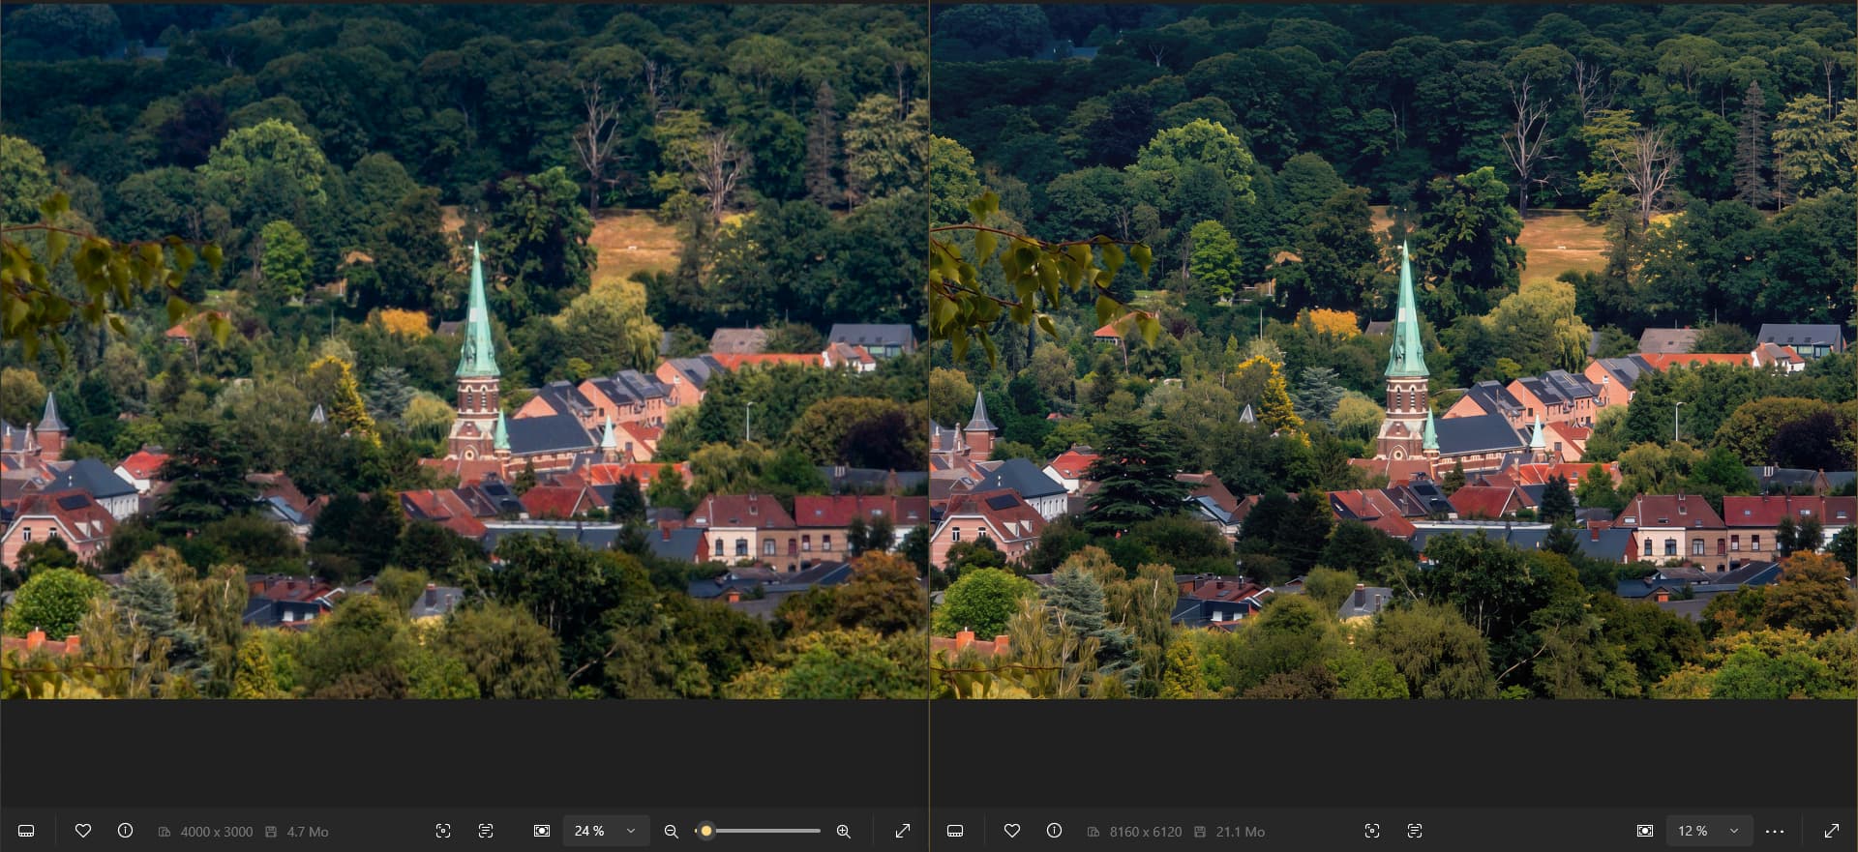Zoom out the left image
The height and width of the screenshot is (852, 1858).
[x=671, y=831]
